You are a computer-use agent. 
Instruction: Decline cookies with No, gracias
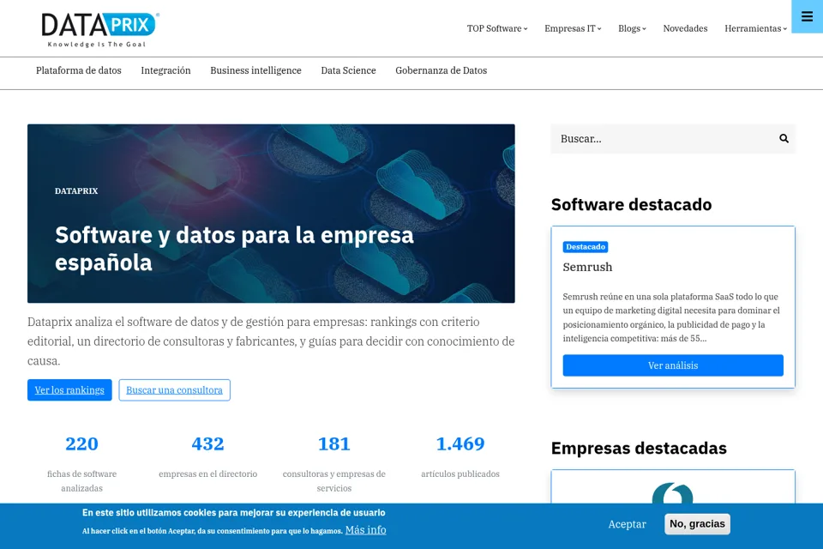tap(697, 524)
